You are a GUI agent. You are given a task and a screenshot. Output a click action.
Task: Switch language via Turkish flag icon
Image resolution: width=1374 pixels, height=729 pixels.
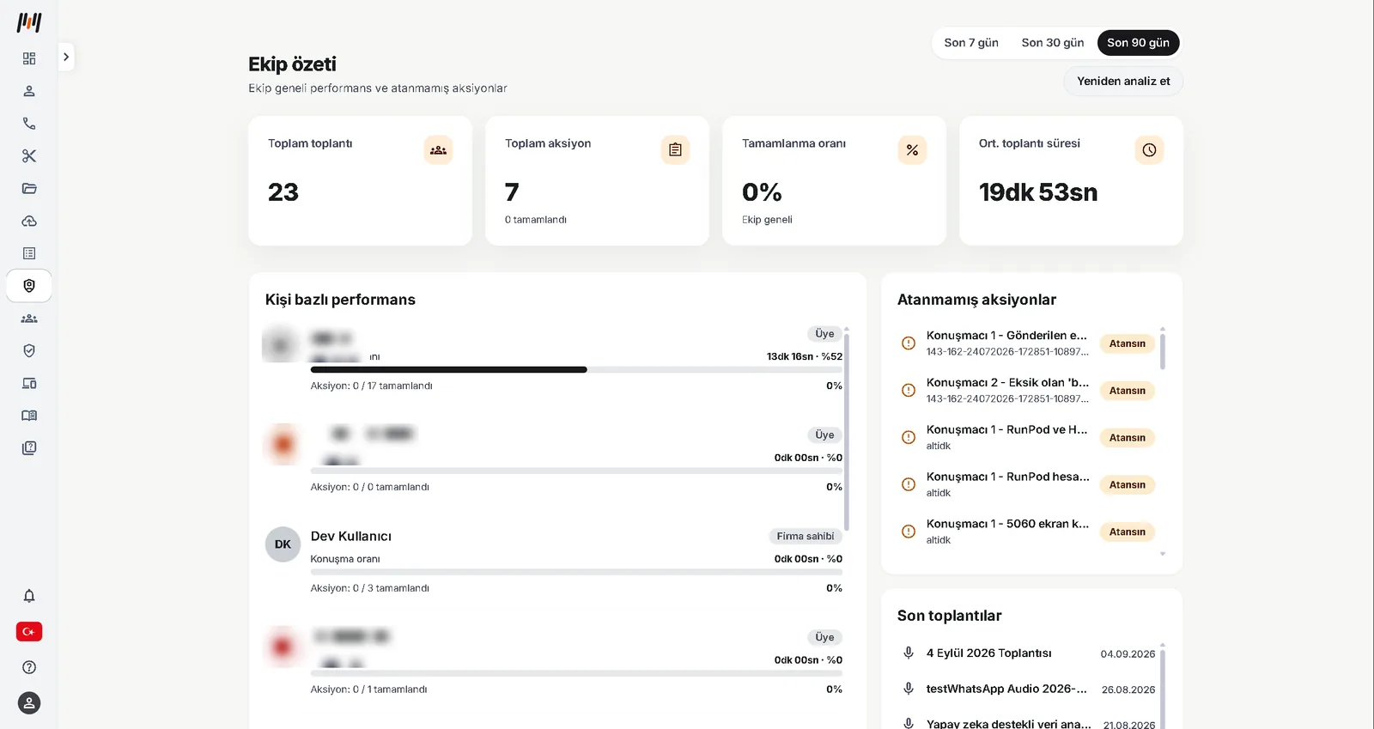pyautogui.click(x=29, y=632)
